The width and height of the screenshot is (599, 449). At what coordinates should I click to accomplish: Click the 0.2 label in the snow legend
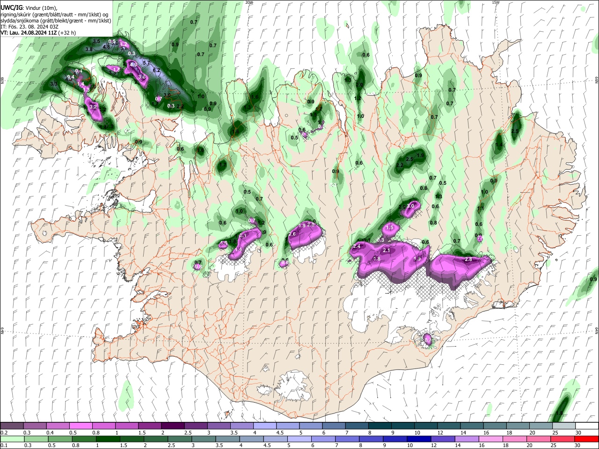click(x=4, y=433)
